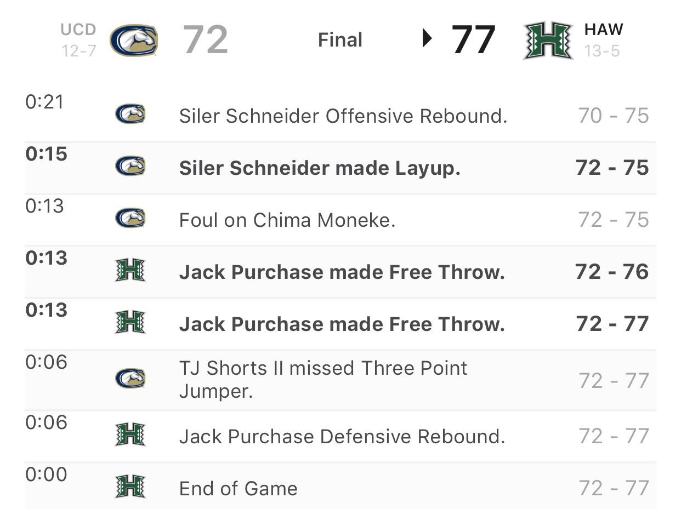Image resolution: width=681 pixels, height=509 pixels.
Task: Click the winner arrow next to 77
Action: point(427,39)
